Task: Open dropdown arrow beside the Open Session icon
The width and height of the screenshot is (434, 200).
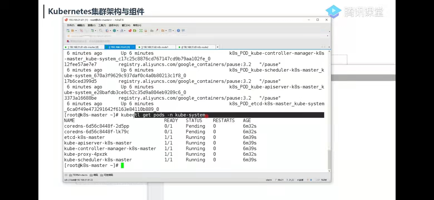Action: pos(75,31)
